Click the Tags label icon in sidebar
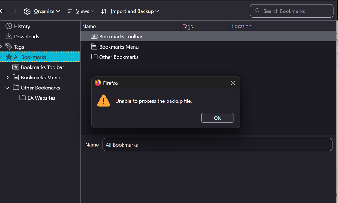The width and height of the screenshot is (338, 203). (9, 47)
